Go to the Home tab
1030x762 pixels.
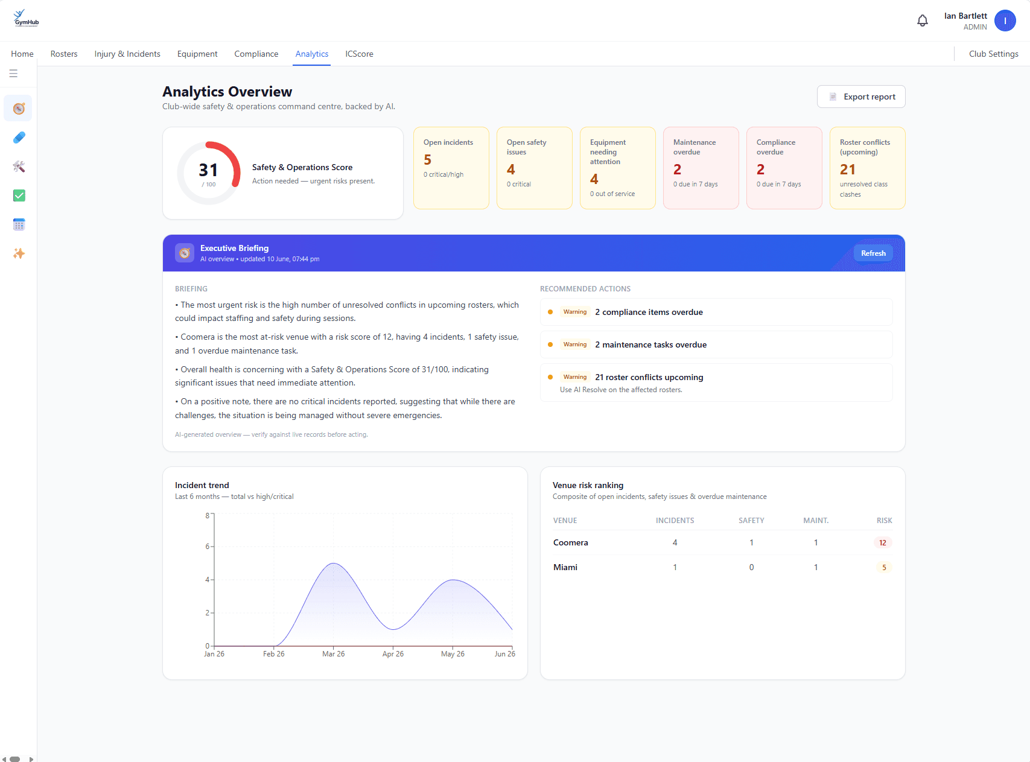22,54
